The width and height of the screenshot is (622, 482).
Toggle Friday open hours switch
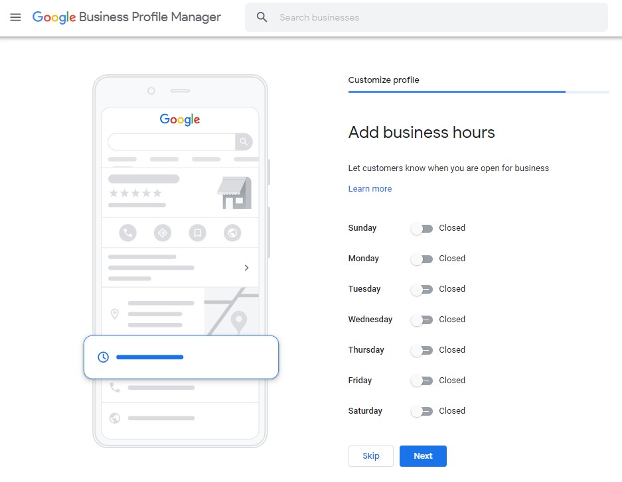[x=422, y=381]
